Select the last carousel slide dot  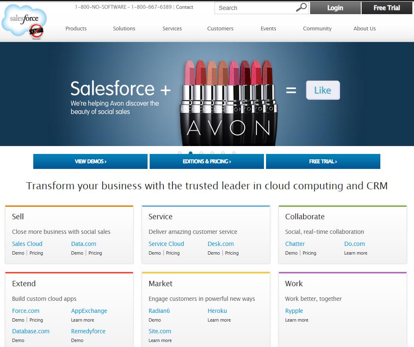[234, 153]
